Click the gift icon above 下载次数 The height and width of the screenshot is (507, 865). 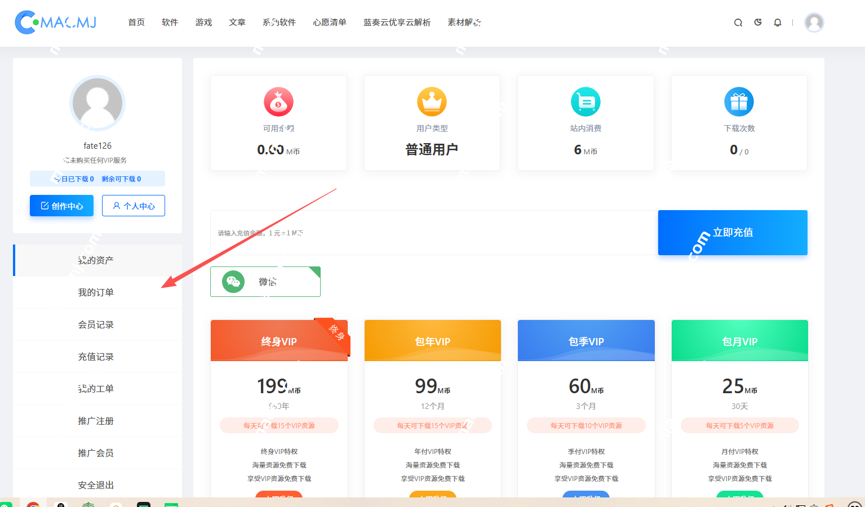click(739, 102)
